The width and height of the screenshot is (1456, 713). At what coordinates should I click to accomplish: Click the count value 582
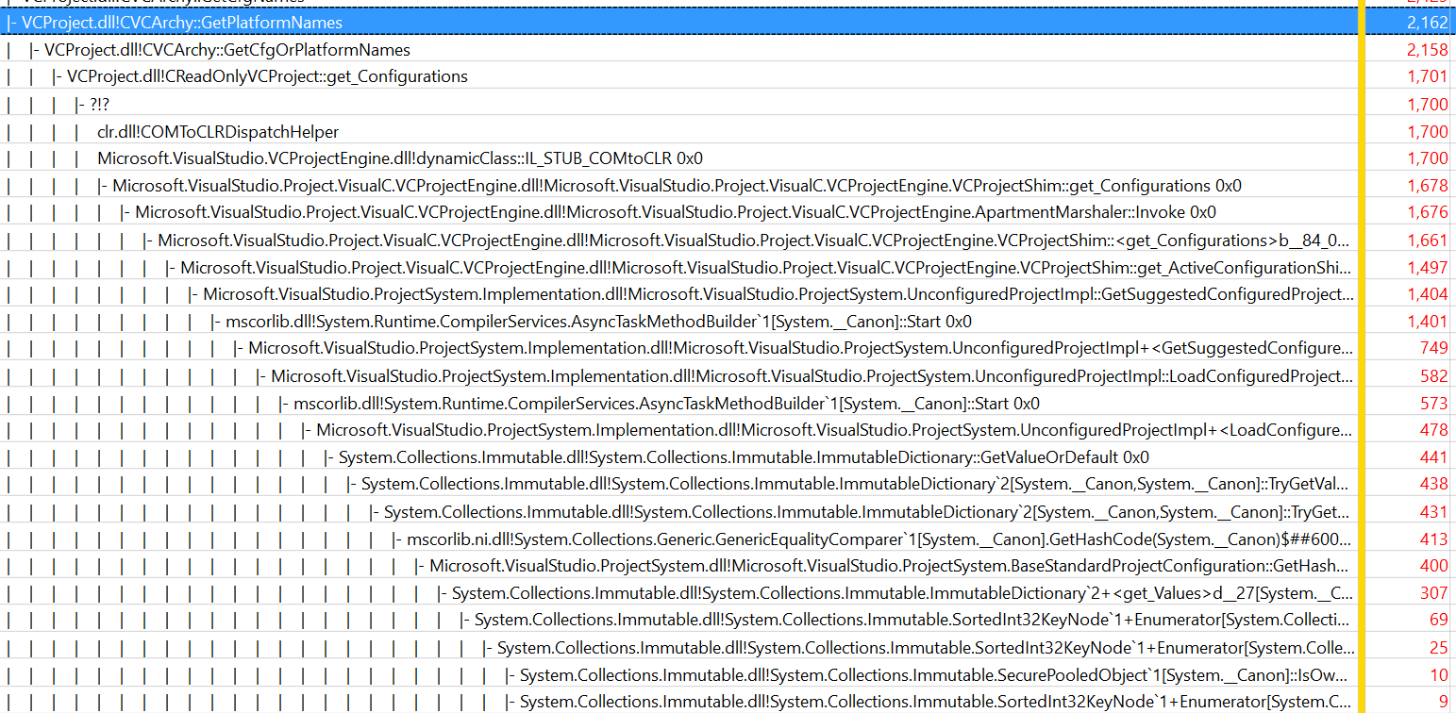1433,375
